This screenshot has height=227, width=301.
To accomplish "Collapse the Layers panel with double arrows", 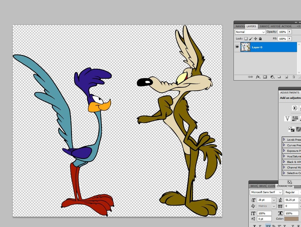I will [296, 23].
